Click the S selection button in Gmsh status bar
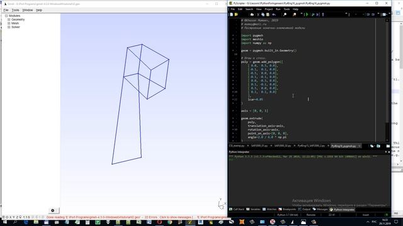 point(29,217)
